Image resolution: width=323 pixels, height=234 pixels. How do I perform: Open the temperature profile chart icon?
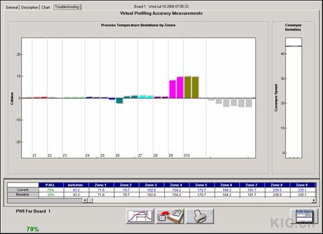pos(140,216)
